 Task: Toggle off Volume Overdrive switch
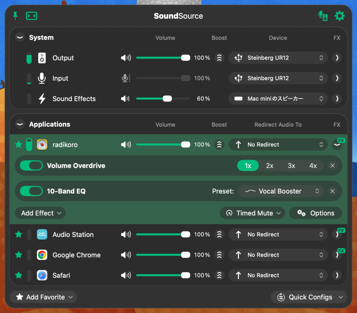tap(31, 166)
